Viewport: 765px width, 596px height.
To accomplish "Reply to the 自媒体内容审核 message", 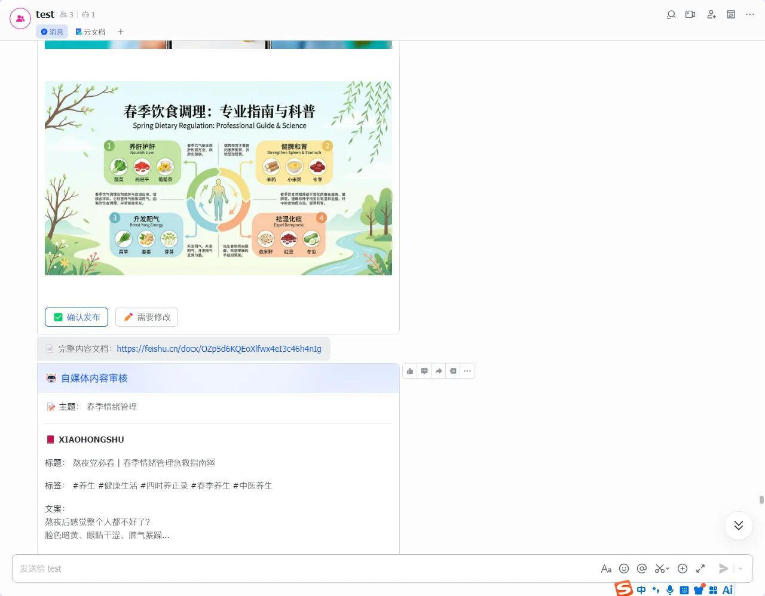I will pyautogui.click(x=424, y=371).
